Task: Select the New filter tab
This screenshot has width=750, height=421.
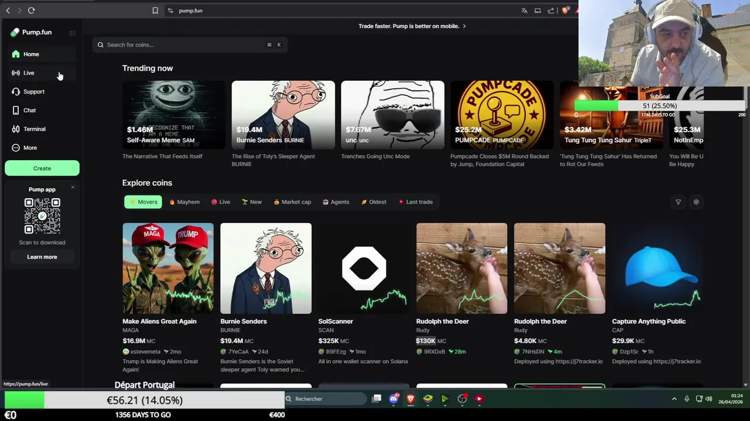Action: pyautogui.click(x=252, y=202)
